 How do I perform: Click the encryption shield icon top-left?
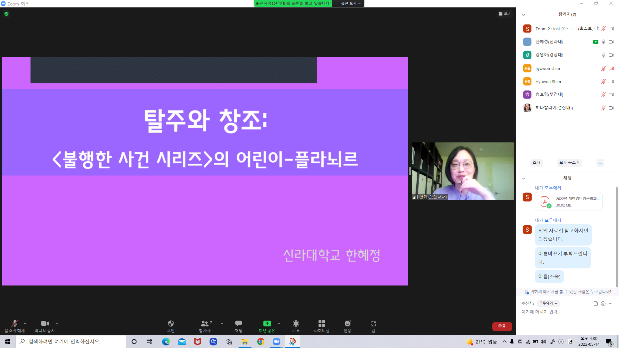6,14
